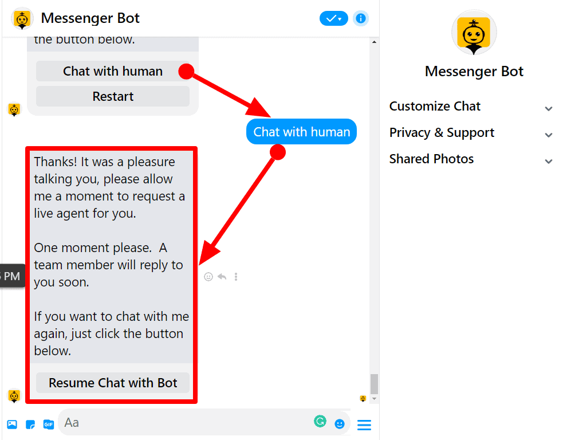Open the GIF picker icon
The height and width of the screenshot is (440, 567).
pyautogui.click(x=49, y=424)
